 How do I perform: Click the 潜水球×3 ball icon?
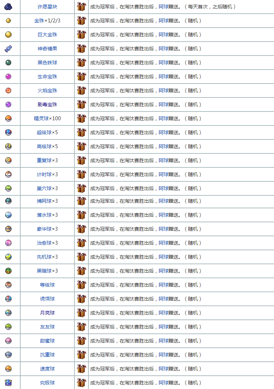click(x=8, y=215)
